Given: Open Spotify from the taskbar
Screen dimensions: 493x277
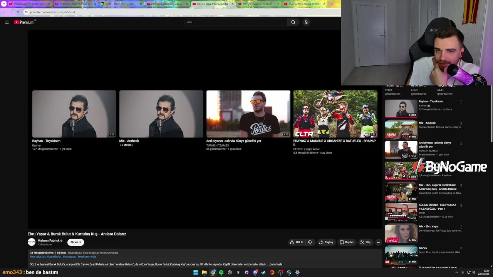Looking at the screenshot, I should click(221, 272).
